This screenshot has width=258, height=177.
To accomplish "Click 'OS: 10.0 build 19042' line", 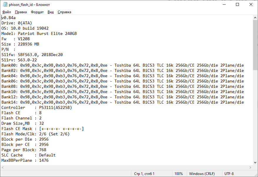I will click(25, 28).
